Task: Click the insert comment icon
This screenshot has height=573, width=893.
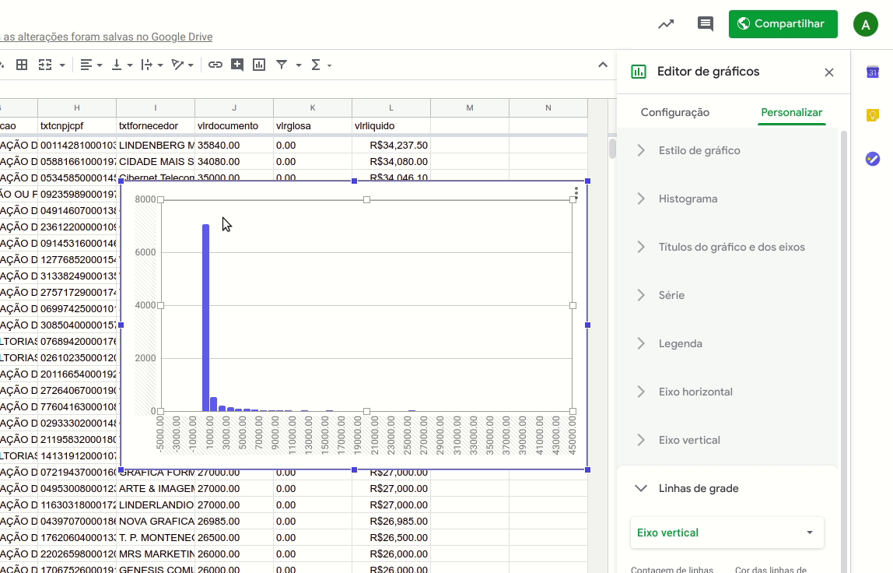Action: tap(237, 65)
